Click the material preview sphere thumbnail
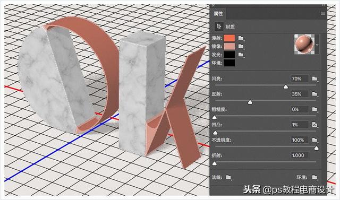The height and width of the screenshot is (200, 340). pyautogui.click(x=304, y=45)
